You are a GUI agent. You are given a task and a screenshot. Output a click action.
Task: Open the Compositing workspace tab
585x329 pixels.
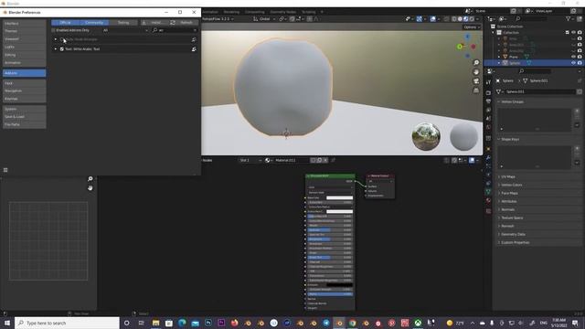pyautogui.click(x=254, y=12)
